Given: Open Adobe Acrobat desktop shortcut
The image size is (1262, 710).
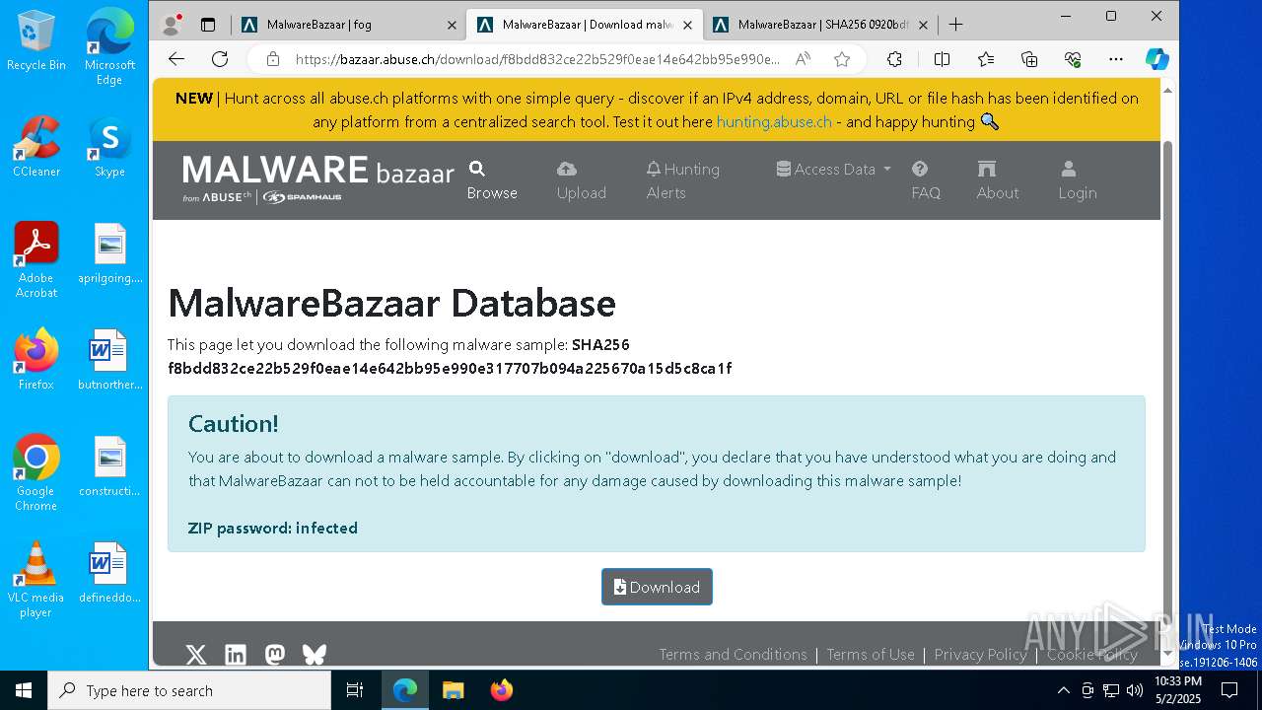Looking at the screenshot, I should pyautogui.click(x=36, y=260).
